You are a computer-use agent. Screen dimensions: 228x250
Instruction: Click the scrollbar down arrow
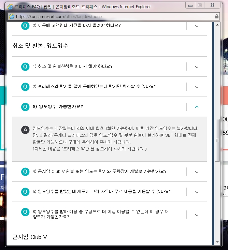217,242
